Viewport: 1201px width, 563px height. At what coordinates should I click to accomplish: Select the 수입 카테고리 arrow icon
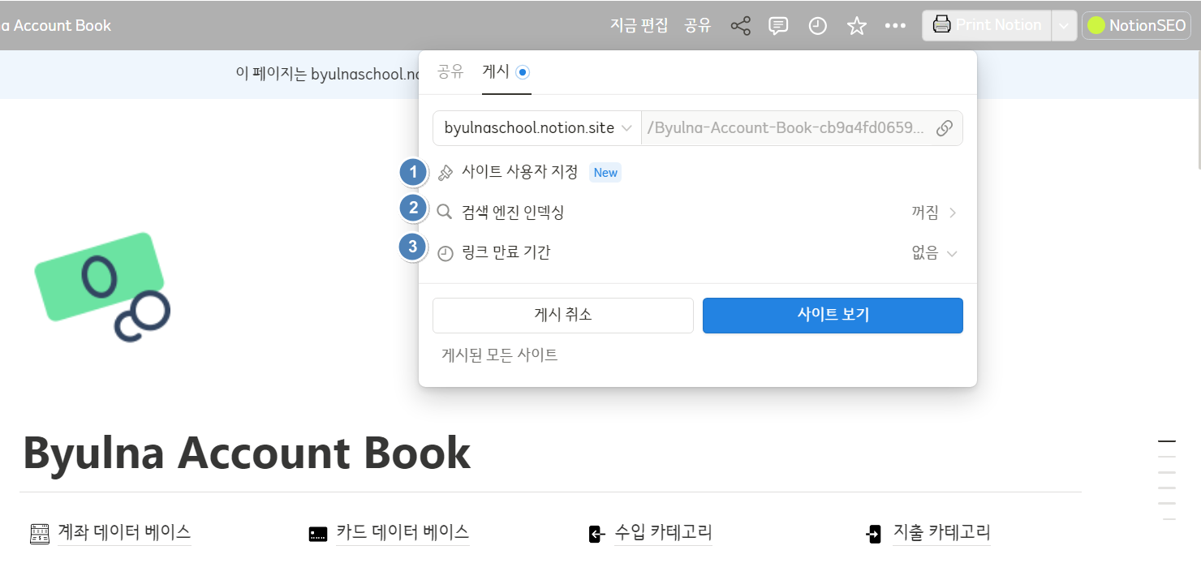pyautogui.click(x=596, y=534)
